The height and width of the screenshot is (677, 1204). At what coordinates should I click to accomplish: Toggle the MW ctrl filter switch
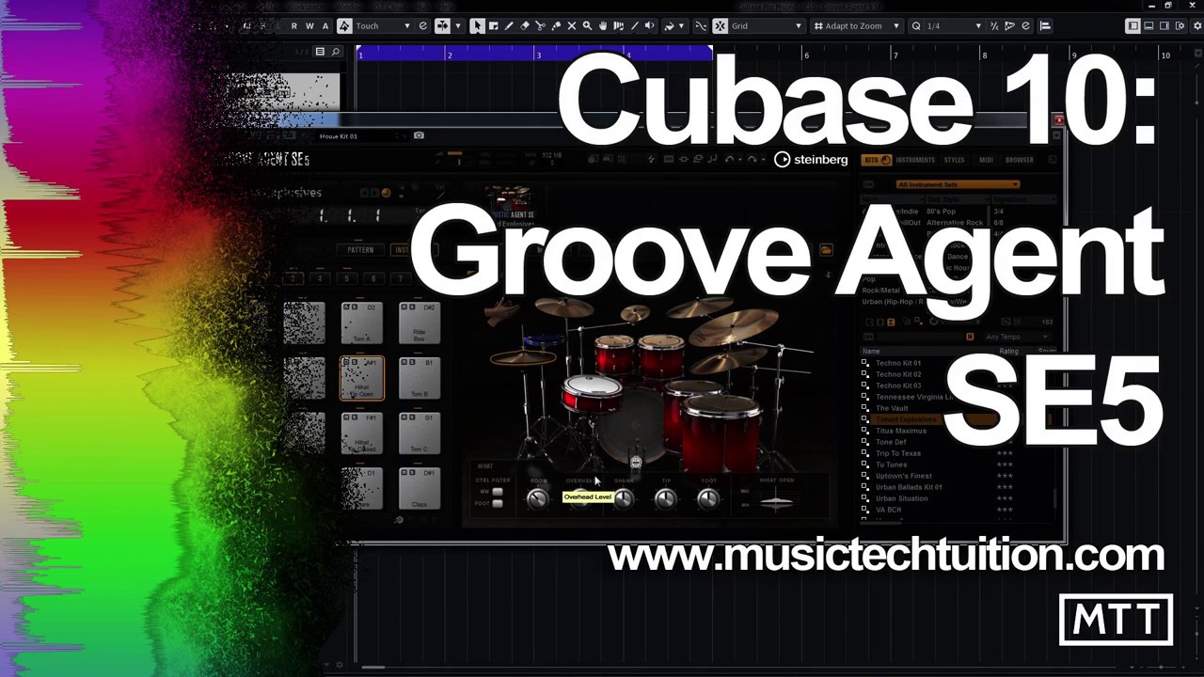point(498,492)
